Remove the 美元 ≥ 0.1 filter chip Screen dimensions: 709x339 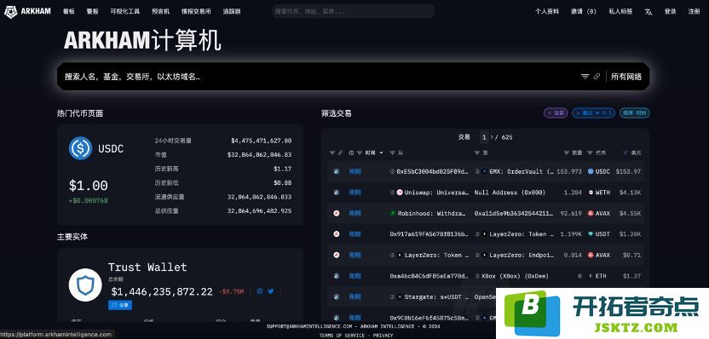point(593,113)
